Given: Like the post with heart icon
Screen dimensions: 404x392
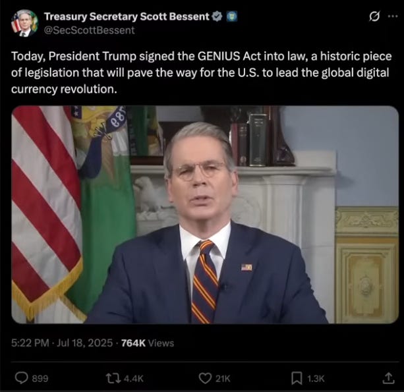Looking at the screenshot, I should pyautogui.click(x=205, y=378).
